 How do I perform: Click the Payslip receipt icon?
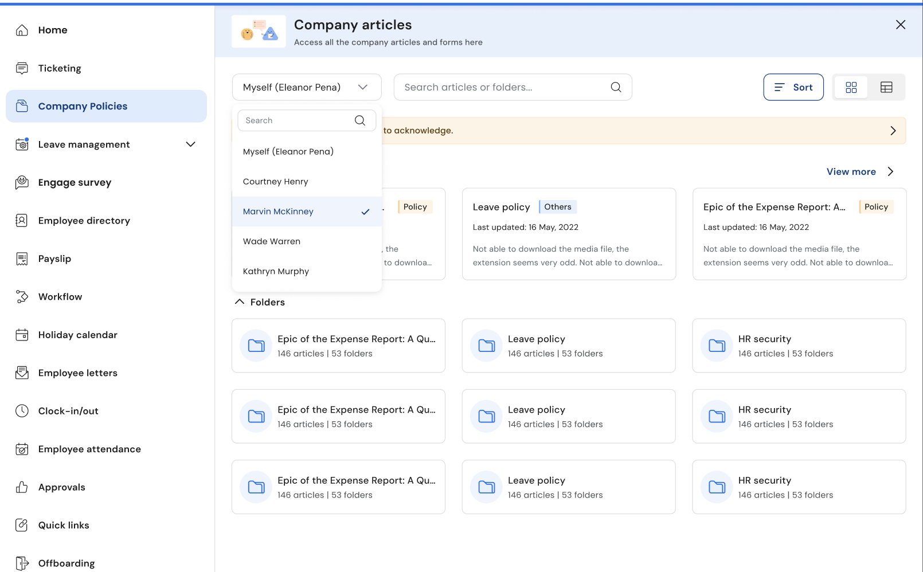point(22,259)
